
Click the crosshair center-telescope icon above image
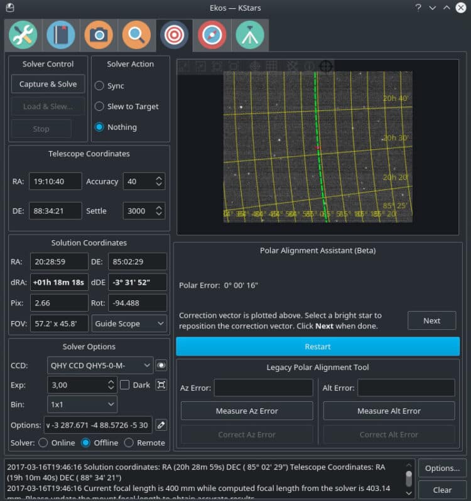click(326, 66)
